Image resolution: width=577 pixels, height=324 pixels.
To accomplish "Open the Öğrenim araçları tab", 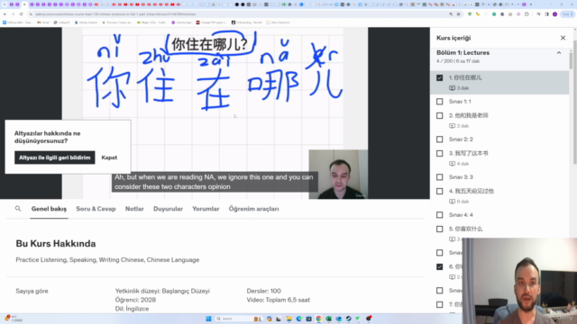I will (253, 209).
